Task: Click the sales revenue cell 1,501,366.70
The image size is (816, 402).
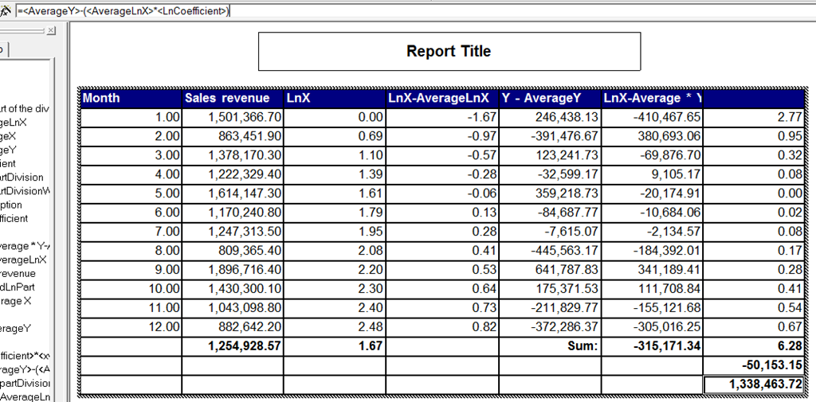Action: pos(232,117)
